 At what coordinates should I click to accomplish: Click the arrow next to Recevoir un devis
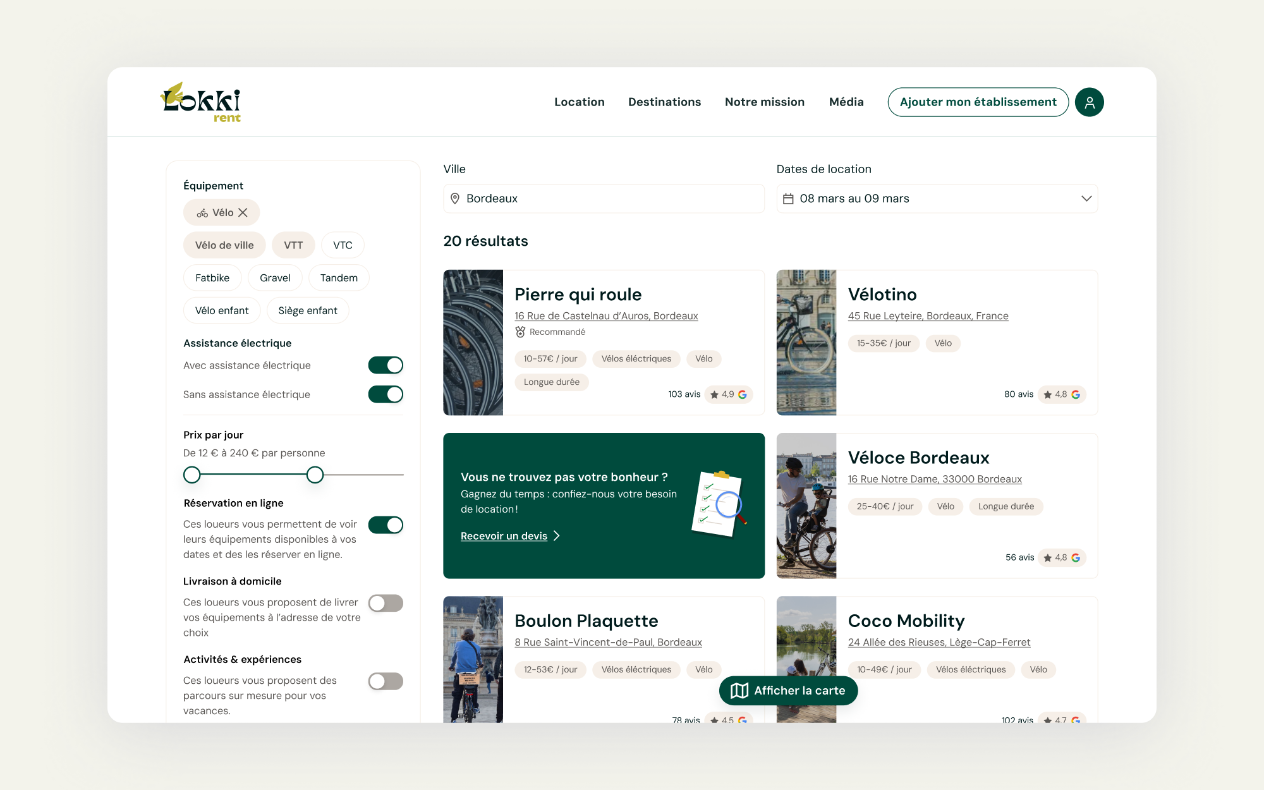coord(557,536)
